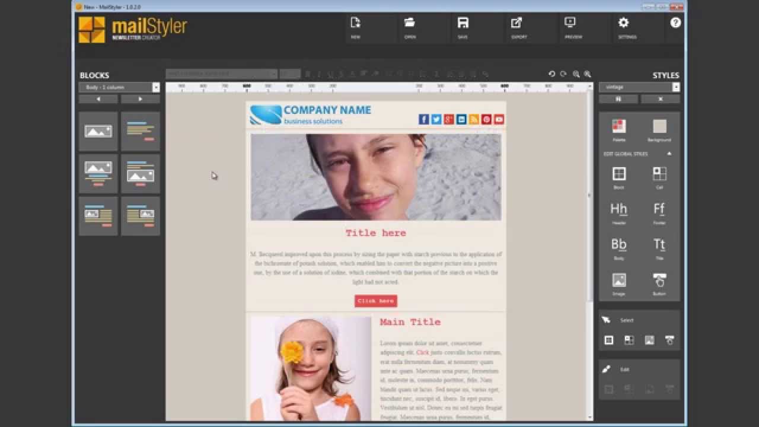Click the Export icon in top toolbar
Image resolution: width=759 pixels, height=427 pixels.
[516, 23]
